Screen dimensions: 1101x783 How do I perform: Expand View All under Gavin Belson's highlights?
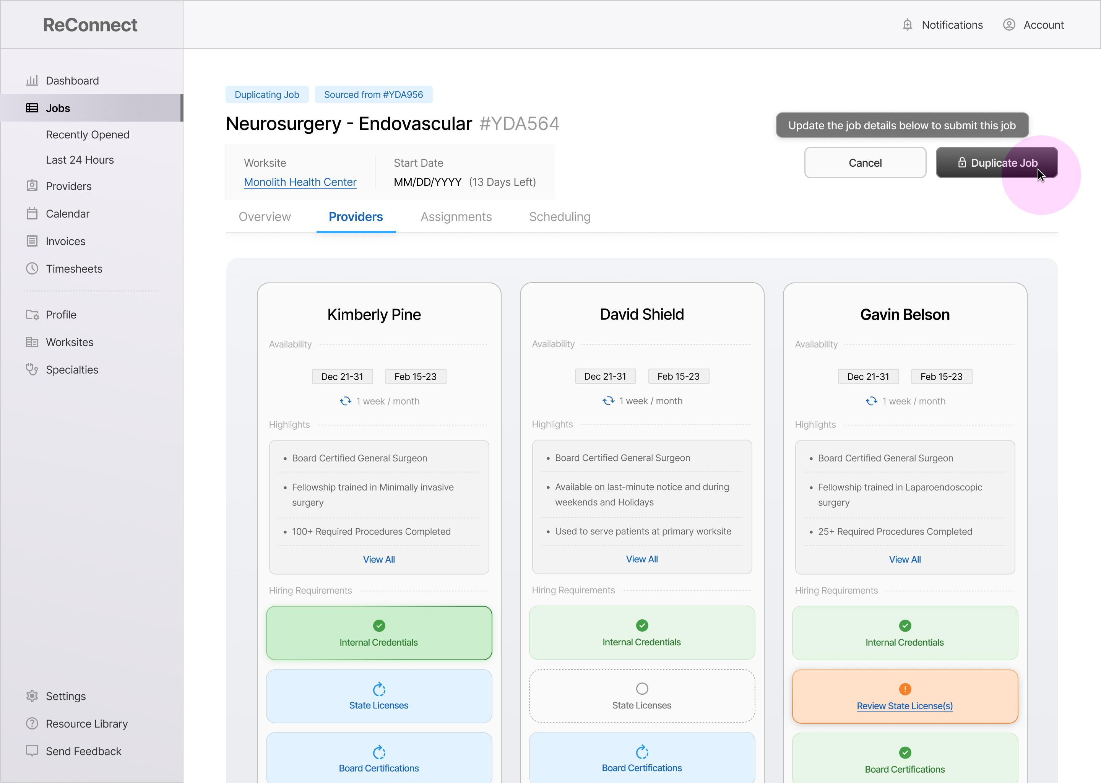click(x=905, y=559)
